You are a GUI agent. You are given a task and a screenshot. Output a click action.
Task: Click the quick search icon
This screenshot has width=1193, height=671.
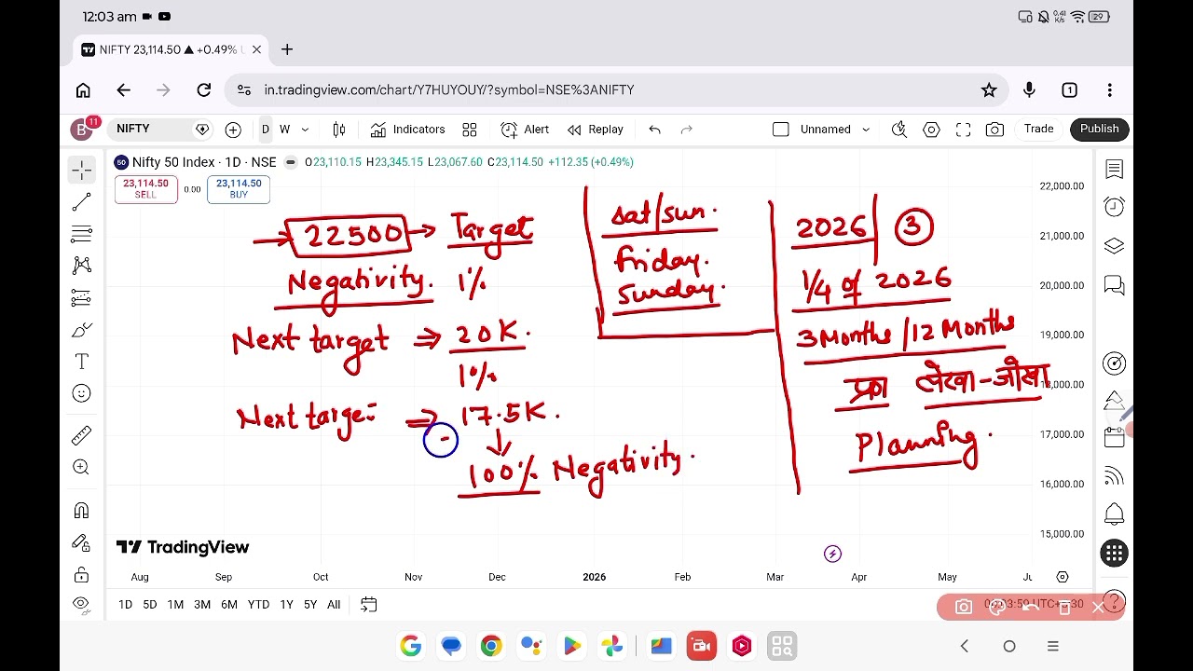[899, 130]
